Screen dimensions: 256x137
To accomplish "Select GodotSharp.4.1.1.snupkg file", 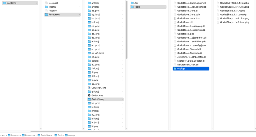I will [x=233, y=15].
